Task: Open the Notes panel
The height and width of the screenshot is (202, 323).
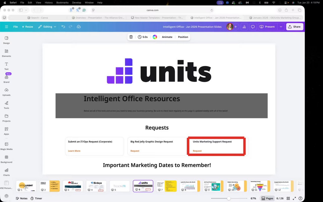Action: [x=21, y=198]
